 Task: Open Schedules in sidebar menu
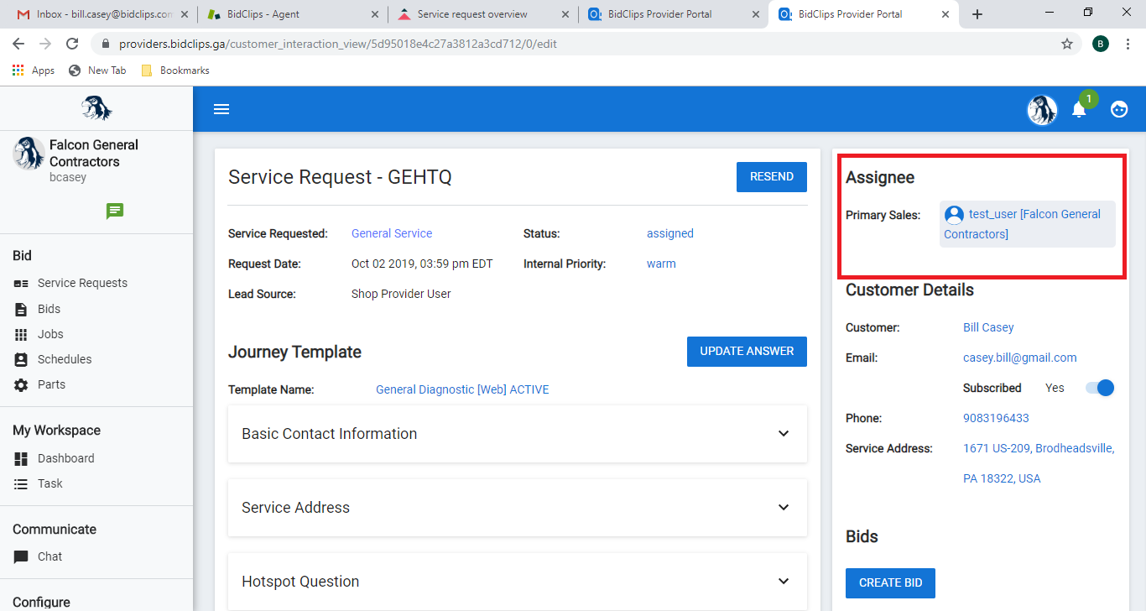tap(65, 359)
